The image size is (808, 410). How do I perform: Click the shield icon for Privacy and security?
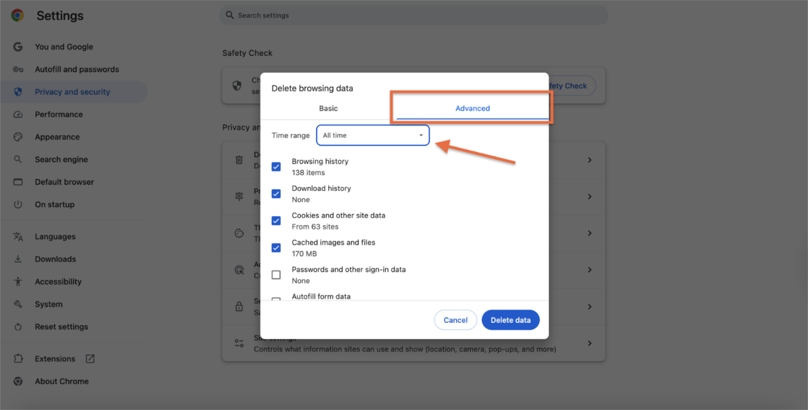pos(18,92)
